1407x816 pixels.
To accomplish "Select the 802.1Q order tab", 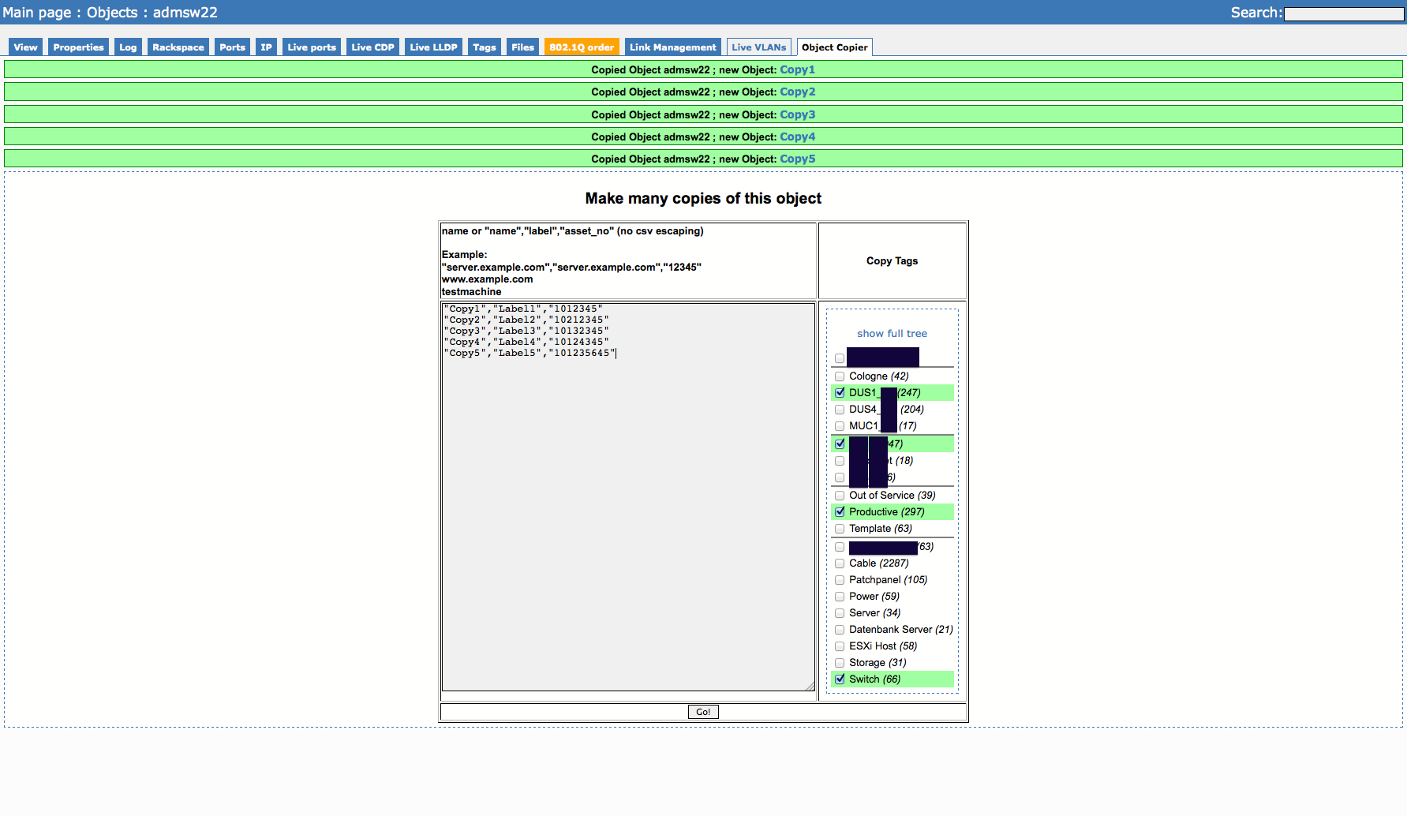I will tap(581, 47).
